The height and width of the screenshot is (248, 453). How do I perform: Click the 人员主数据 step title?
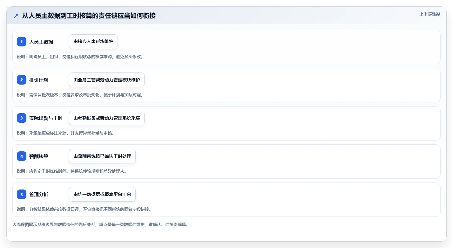click(x=41, y=42)
